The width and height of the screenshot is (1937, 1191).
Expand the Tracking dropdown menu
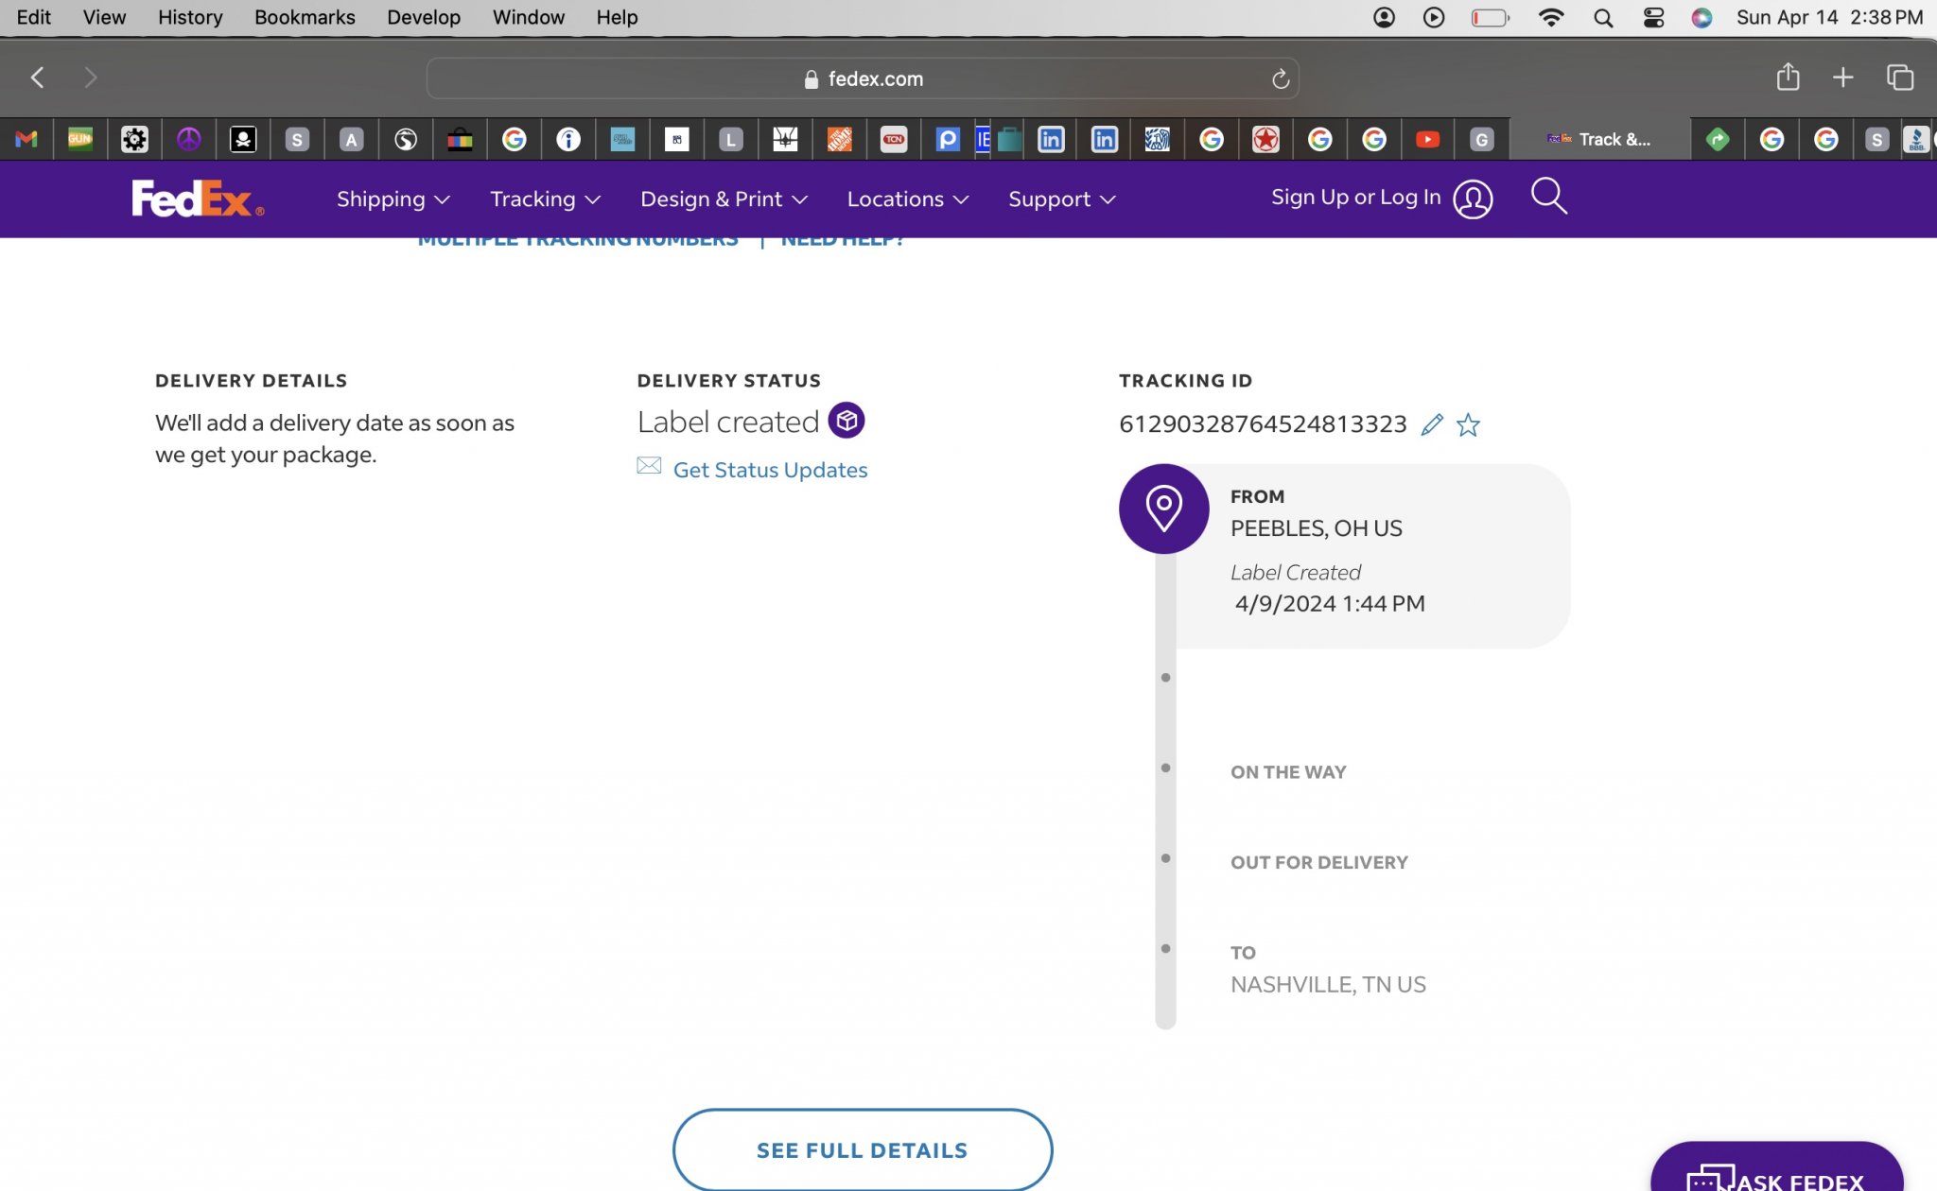pos(545,199)
